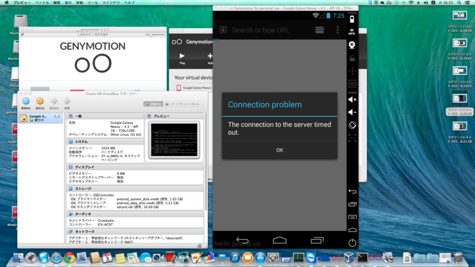475x267 pixels.
Task: Open the 一般 section header in VirtualBox
Action: [x=105, y=116]
